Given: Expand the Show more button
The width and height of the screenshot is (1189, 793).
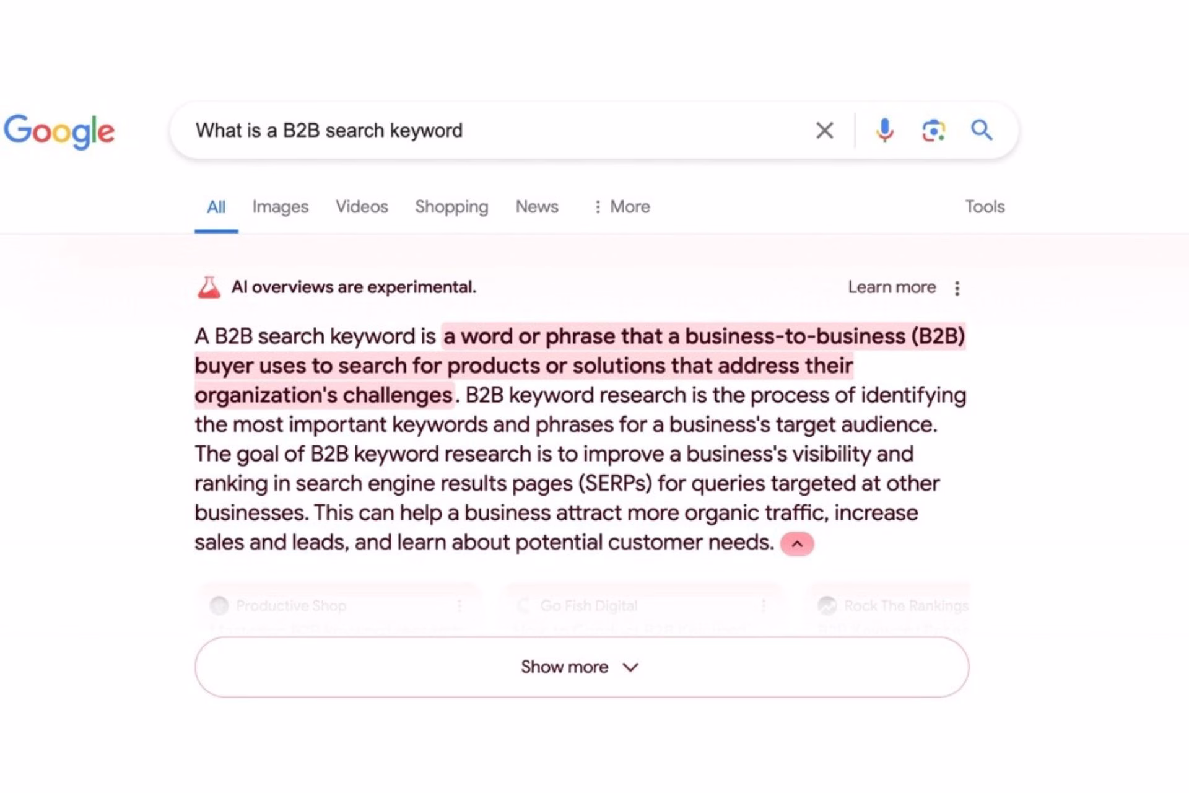Looking at the screenshot, I should coord(581,667).
